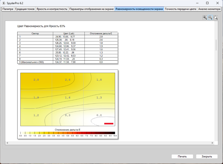Screen dimensions: 223x164
Task: Click the SpyderPro app icon in title bar
Action: point(4,3)
